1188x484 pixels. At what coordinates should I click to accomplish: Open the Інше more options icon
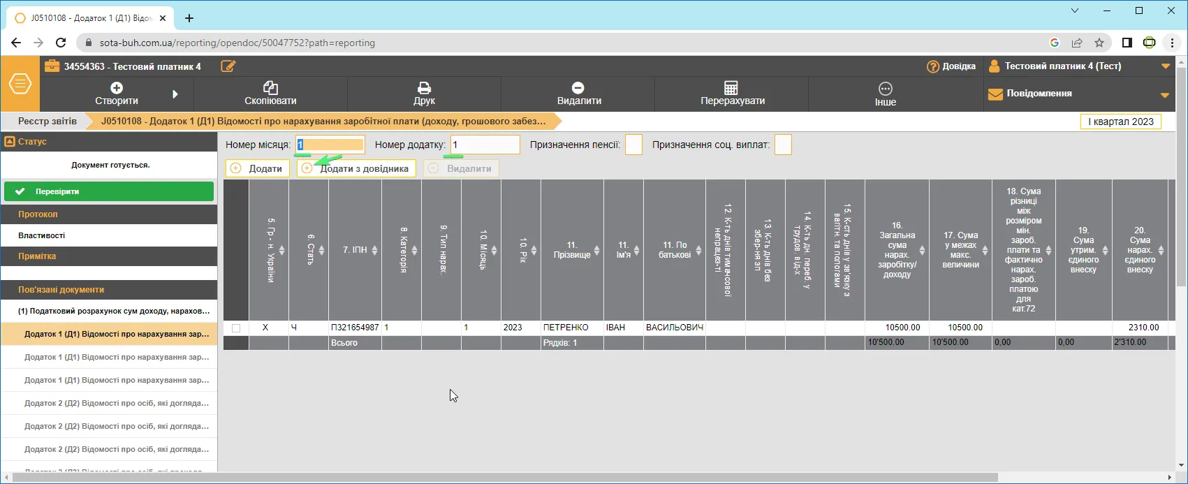(x=886, y=89)
